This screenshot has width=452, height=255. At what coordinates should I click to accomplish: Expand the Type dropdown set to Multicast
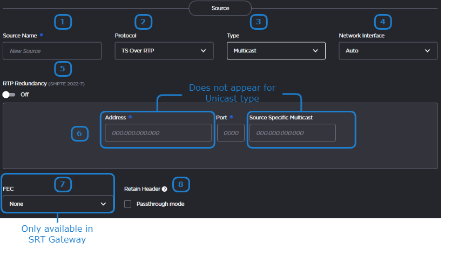(276, 51)
